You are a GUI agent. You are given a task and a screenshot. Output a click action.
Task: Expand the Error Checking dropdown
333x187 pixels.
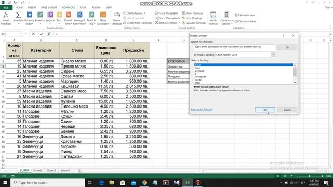(204, 18)
